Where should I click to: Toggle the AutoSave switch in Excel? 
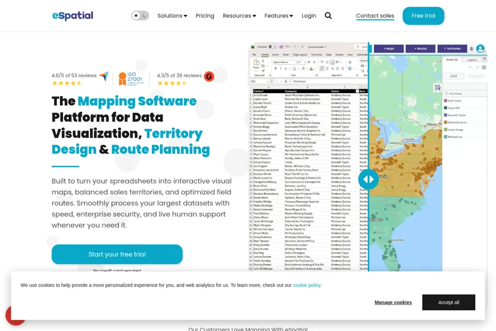tap(272, 47)
